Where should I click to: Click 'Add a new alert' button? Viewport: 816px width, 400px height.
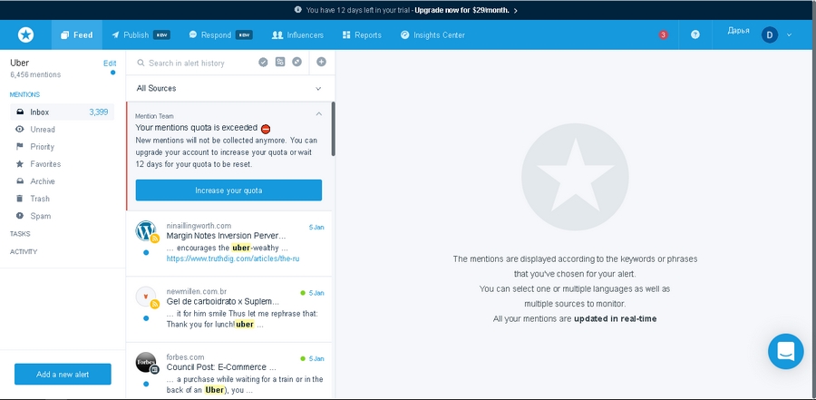[63, 374]
